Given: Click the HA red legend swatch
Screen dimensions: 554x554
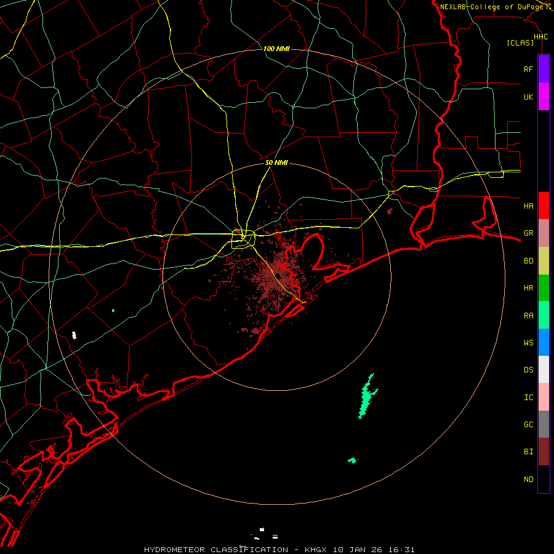Looking at the screenshot, I should (544, 206).
